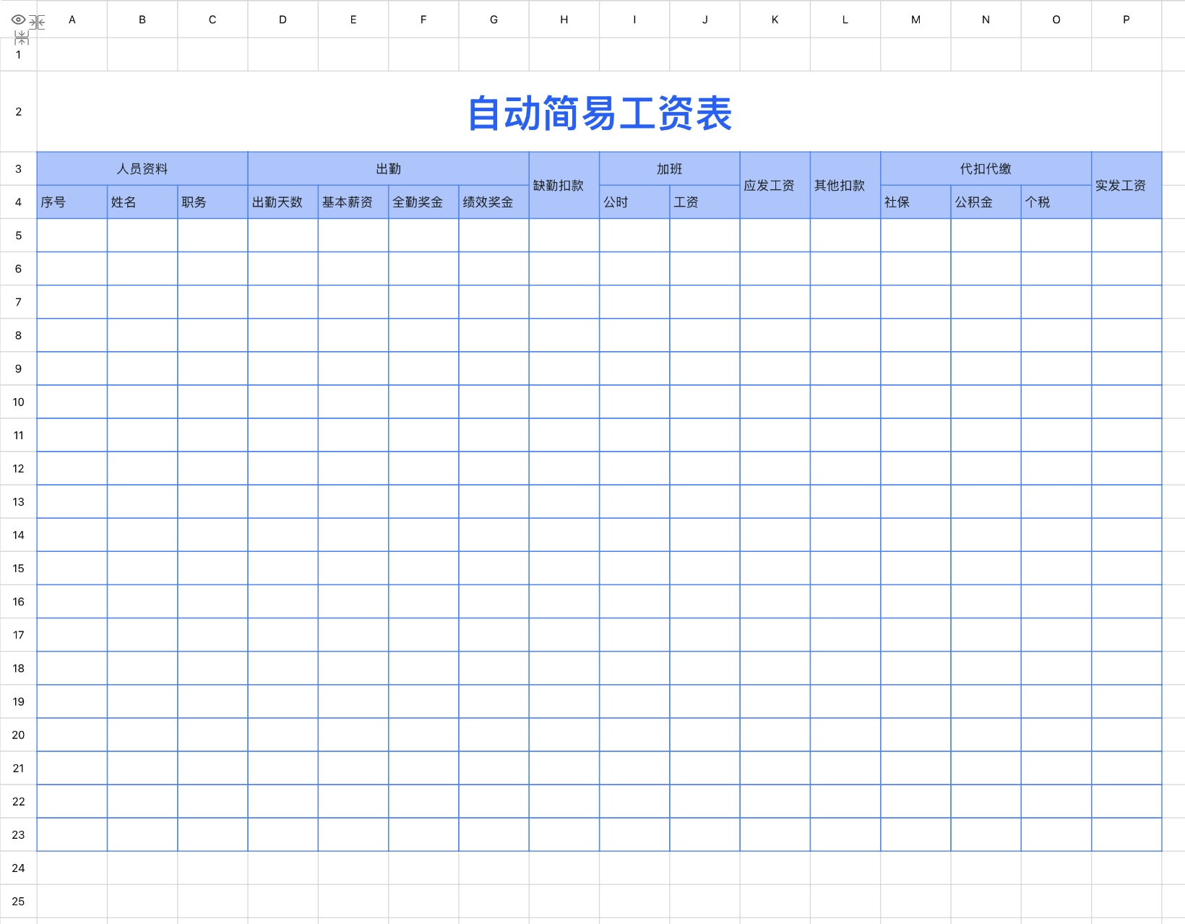This screenshot has width=1185, height=924.
Task: Select column P header
Action: (x=1126, y=20)
